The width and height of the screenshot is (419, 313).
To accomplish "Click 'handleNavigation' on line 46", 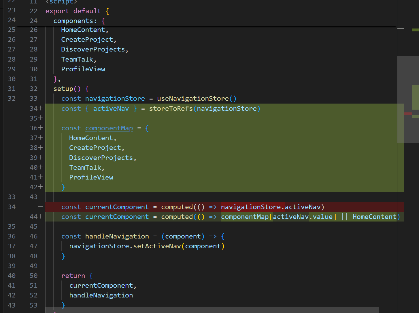I will coord(117,236).
